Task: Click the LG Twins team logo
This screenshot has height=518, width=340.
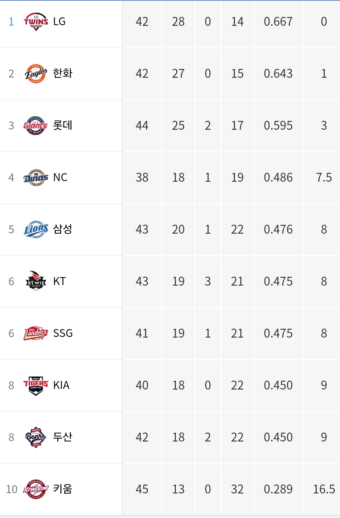Action: tap(36, 22)
